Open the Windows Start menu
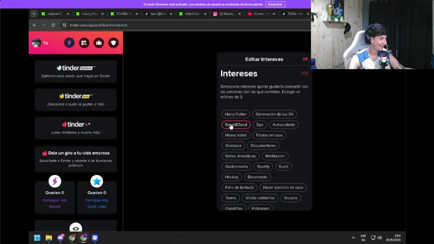 (37, 238)
